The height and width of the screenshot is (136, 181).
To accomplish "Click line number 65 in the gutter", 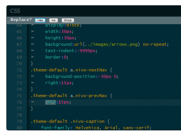I will (19, 31).
